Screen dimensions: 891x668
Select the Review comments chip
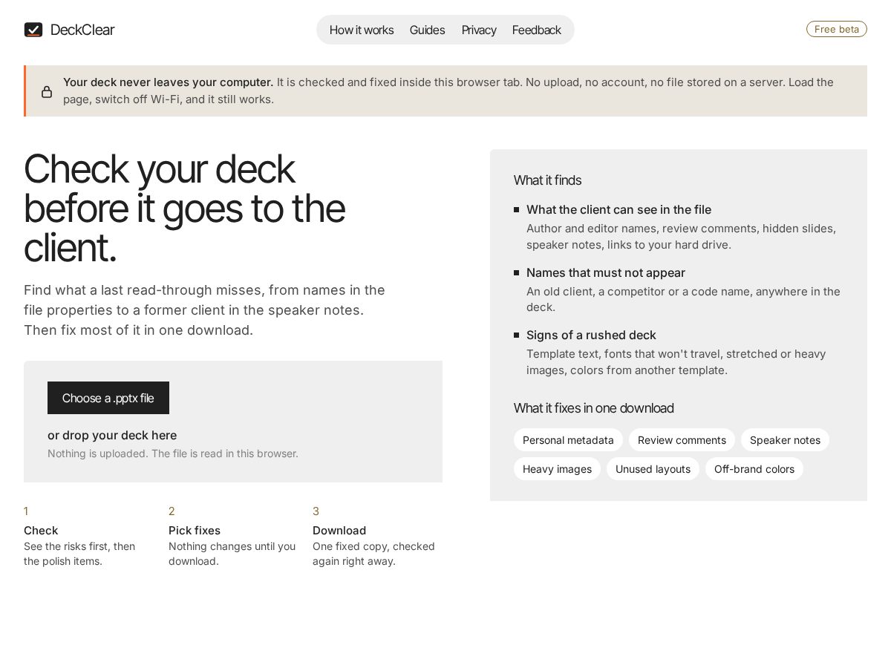(x=682, y=440)
